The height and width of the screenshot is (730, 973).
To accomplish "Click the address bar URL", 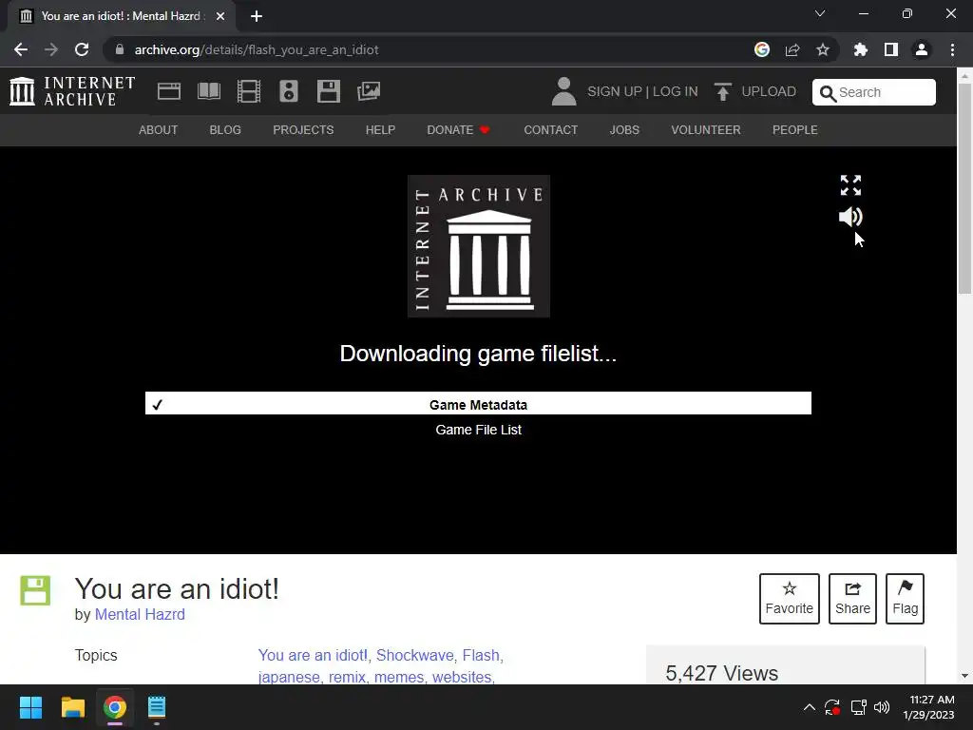I will click(257, 49).
